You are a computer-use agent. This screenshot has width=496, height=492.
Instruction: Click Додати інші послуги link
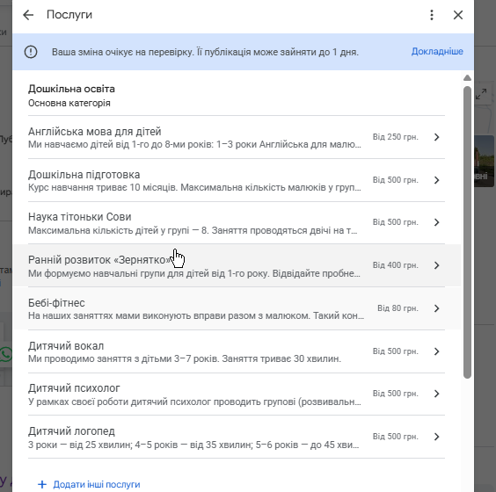pyautogui.click(x=97, y=484)
